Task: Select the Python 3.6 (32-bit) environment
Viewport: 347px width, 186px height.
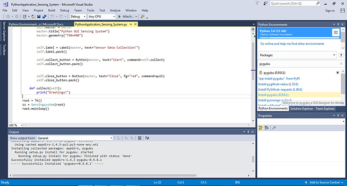Action: [x=298, y=33]
